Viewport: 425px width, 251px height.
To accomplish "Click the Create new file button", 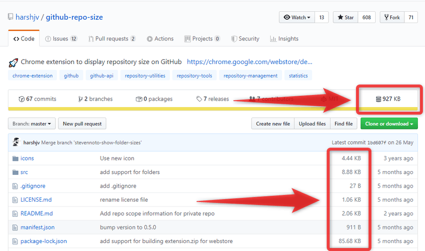I will (x=273, y=124).
